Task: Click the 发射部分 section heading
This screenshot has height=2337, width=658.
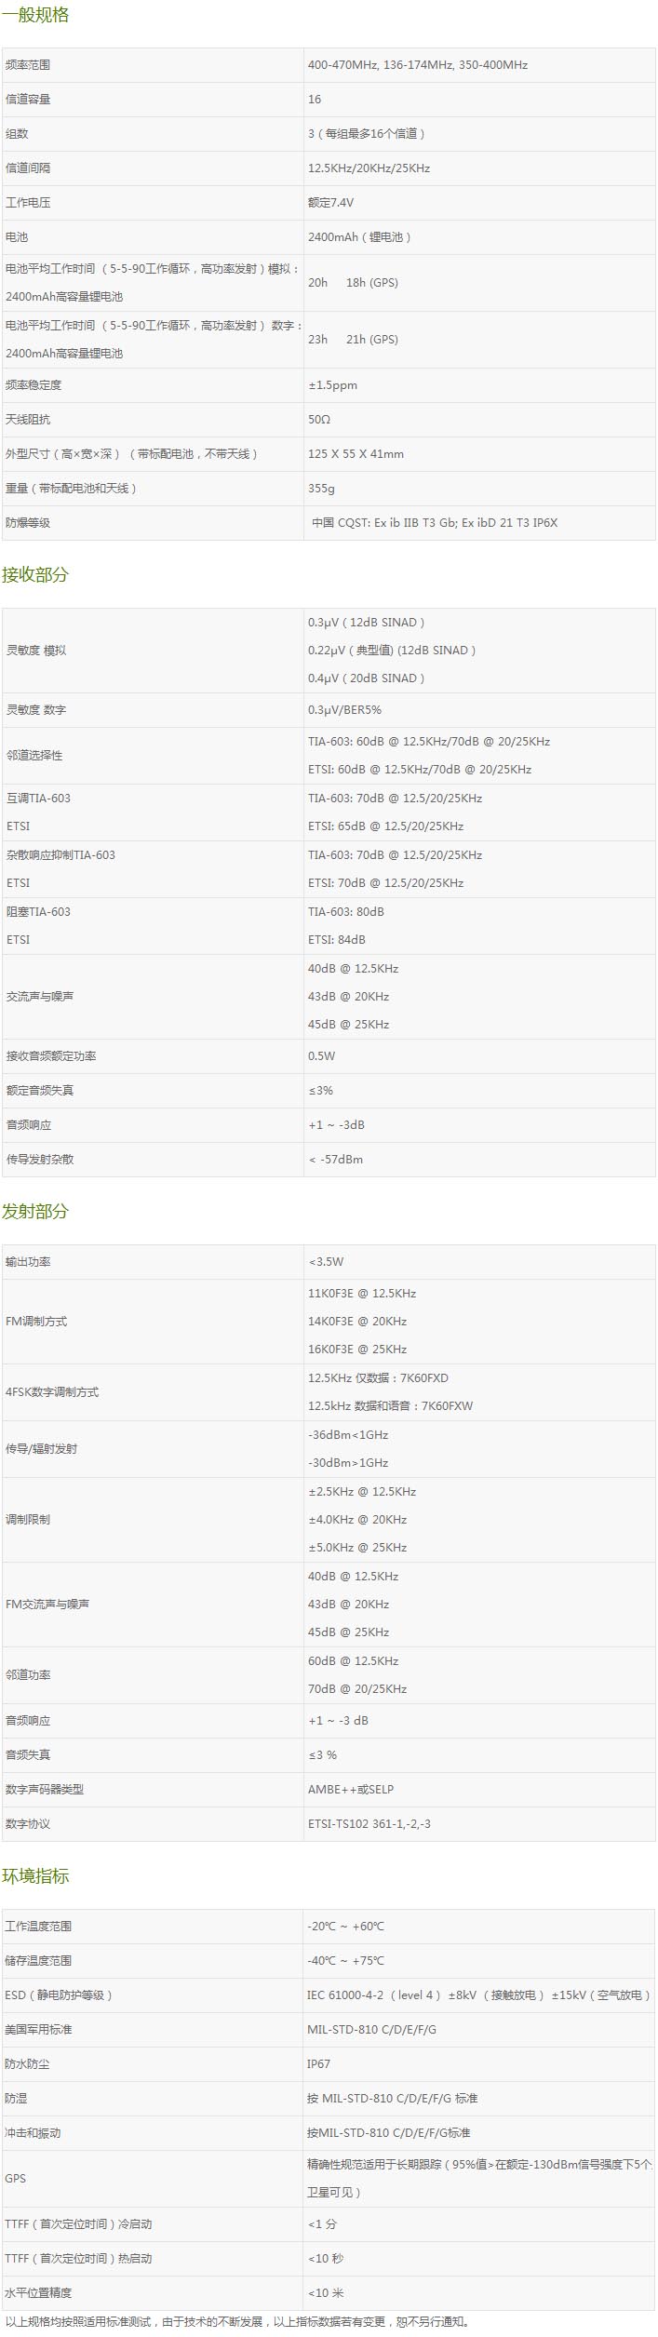Action: point(35,1211)
